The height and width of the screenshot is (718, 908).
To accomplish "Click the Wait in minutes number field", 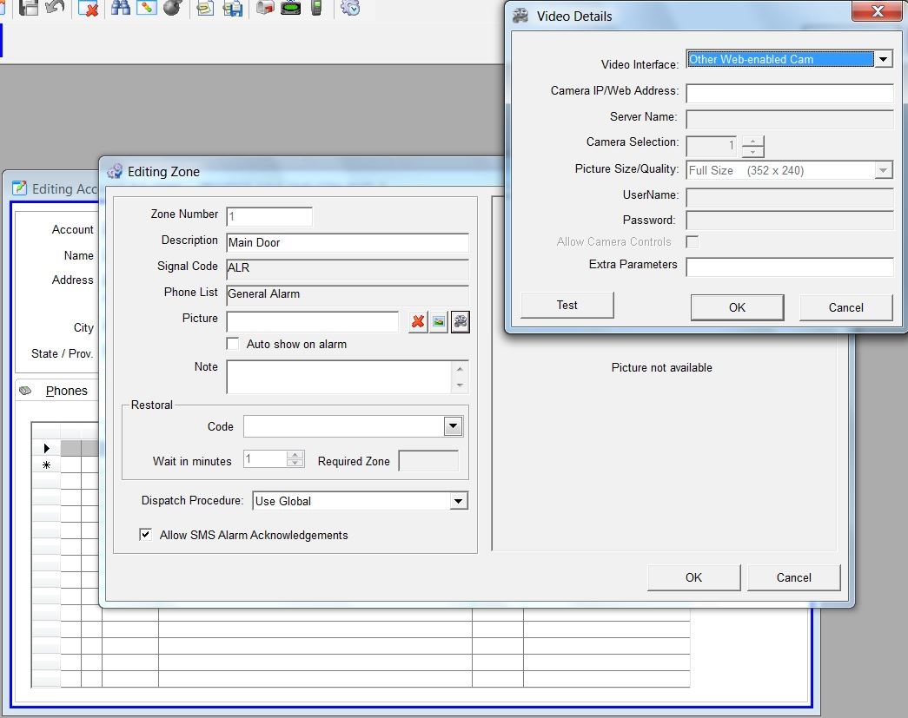I will coord(265,459).
